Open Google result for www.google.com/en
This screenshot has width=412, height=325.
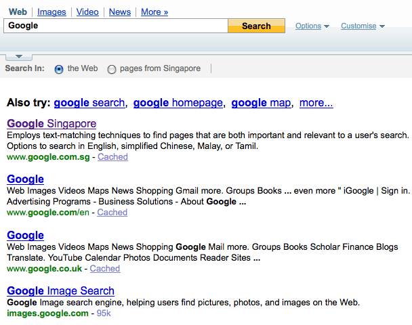point(25,179)
